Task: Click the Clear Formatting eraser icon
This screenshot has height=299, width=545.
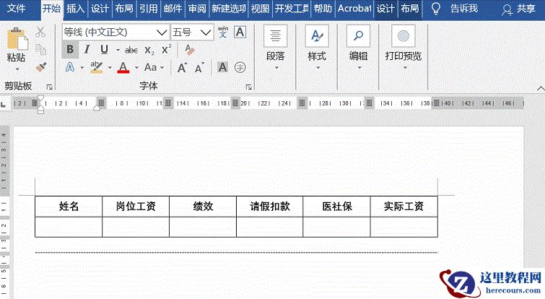Action: (189, 50)
